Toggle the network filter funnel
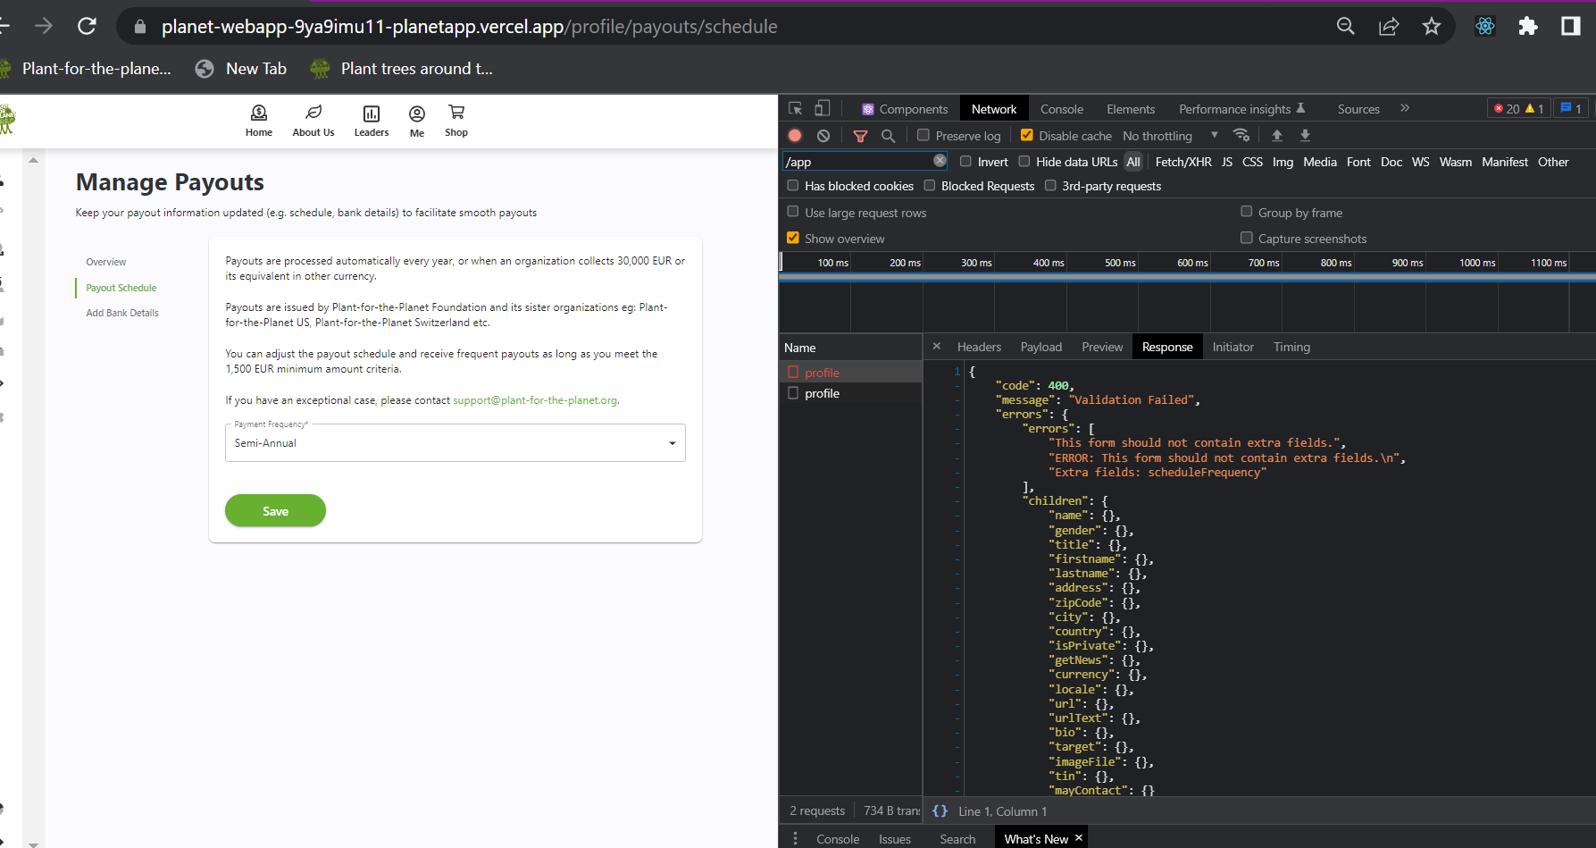1596x848 pixels. click(860, 136)
